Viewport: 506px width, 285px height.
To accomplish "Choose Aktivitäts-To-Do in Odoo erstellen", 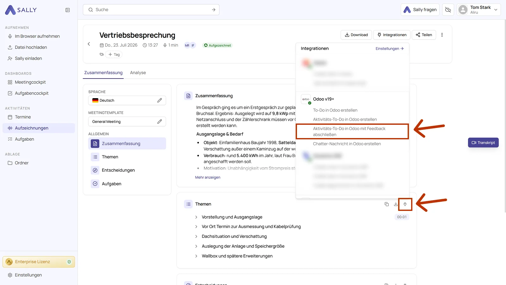I will click(x=345, y=119).
